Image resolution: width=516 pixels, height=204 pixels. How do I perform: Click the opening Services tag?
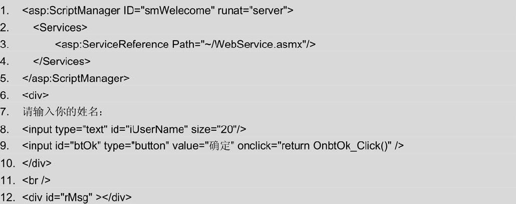tap(60, 28)
